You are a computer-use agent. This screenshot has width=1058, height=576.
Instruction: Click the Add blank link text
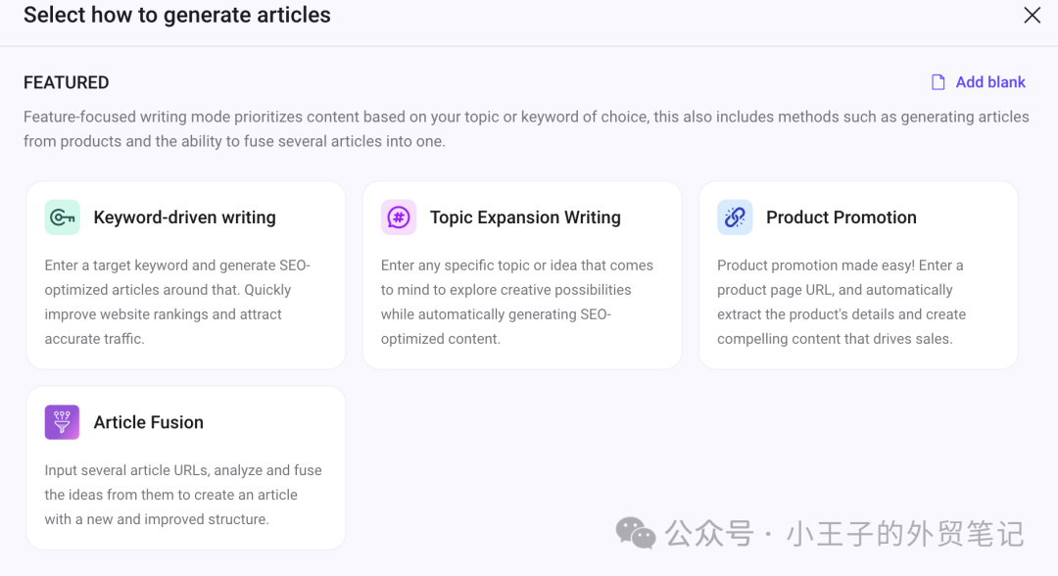pyautogui.click(x=990, y=82)
